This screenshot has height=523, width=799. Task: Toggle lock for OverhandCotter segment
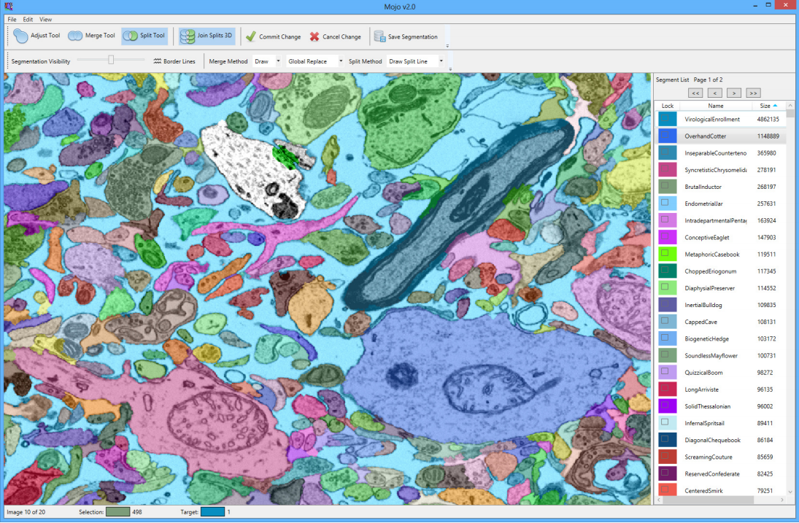[665, 135]
